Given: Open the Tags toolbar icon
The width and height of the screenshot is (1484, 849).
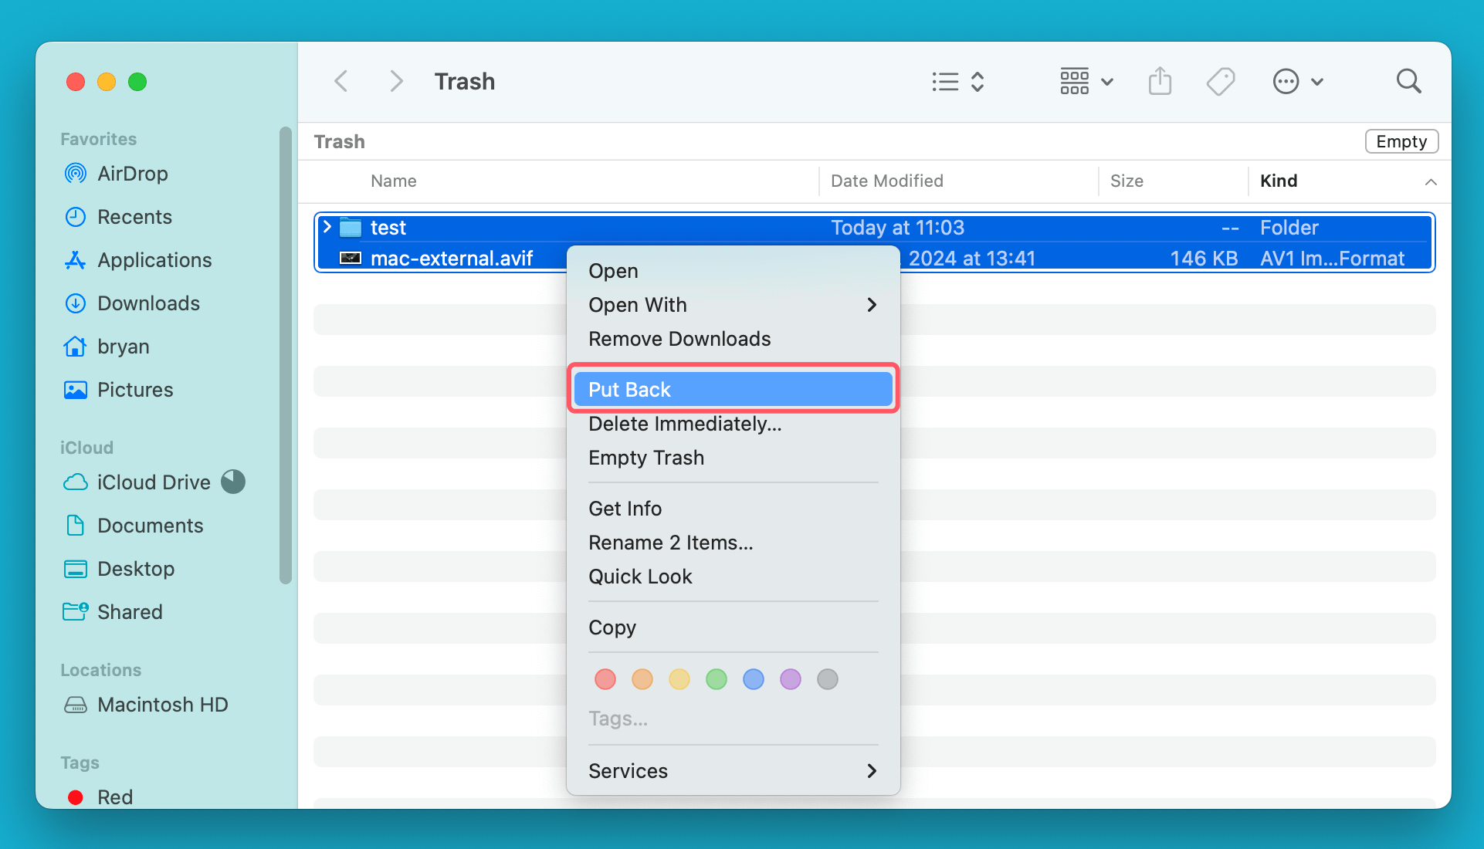Looking at the screenshot, I should (x=1220, y=81).
